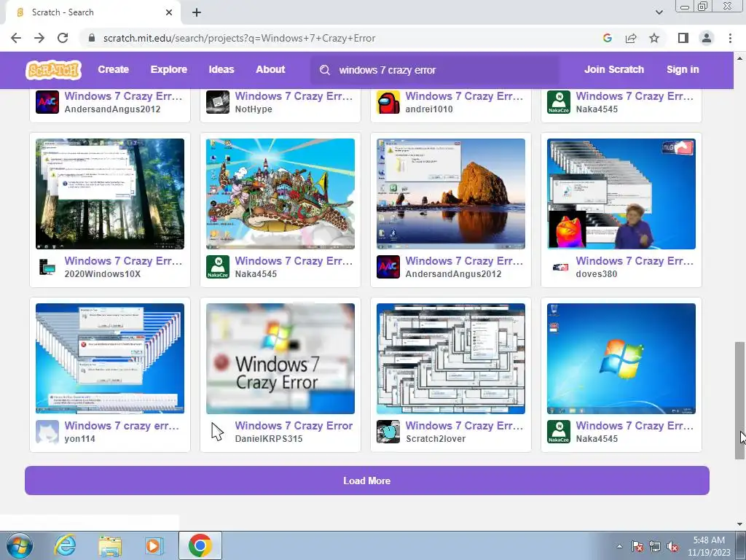Viewport: 746px width, 560px height.
Task: Click the page vertical scrollbar thumb
Action: tap(740, 400)
